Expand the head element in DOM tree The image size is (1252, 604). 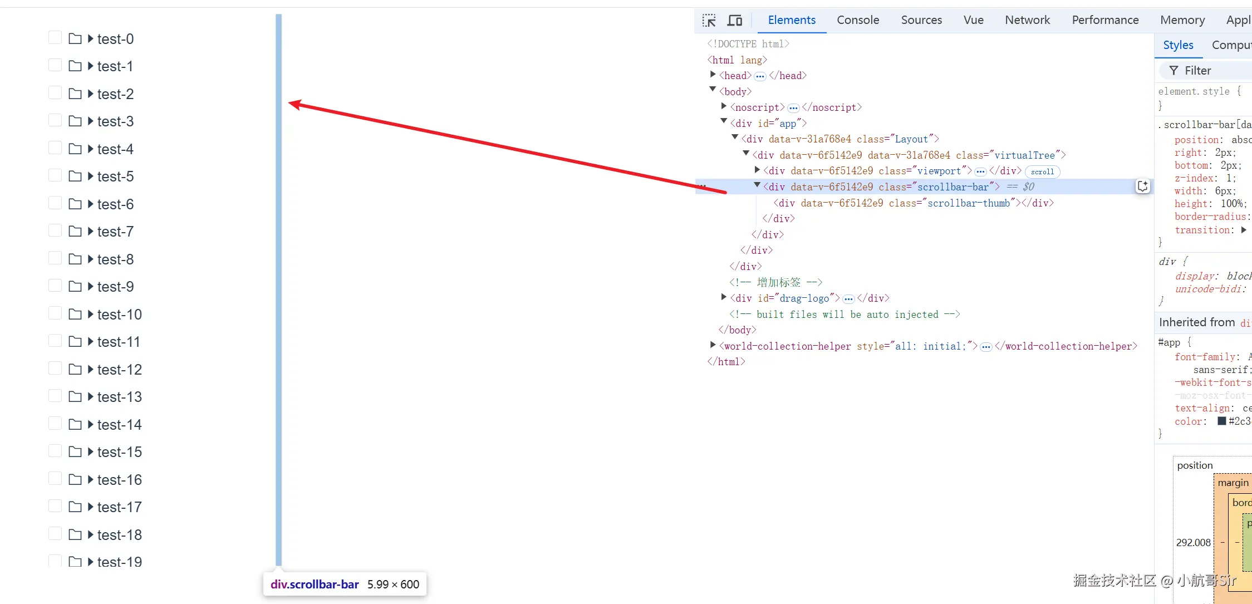point(713,74)
